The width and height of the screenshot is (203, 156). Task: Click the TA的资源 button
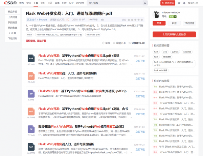click(189, 23)
